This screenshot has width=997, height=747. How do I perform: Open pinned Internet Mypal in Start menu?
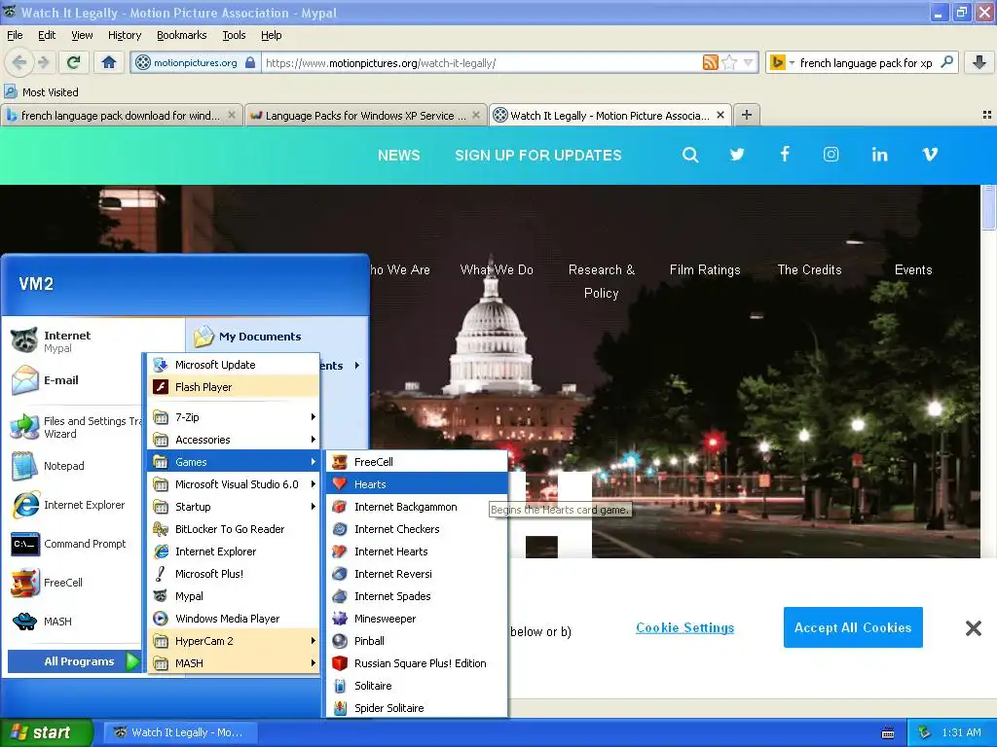[x=74, y=341]
